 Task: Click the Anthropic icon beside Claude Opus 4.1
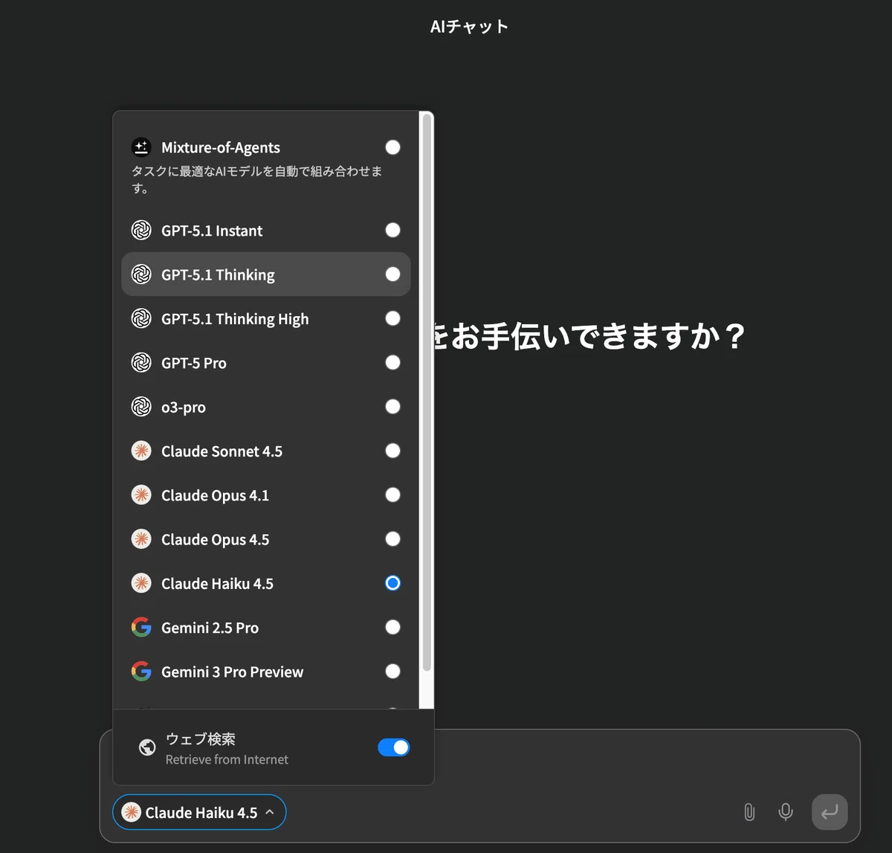point(141,495)
